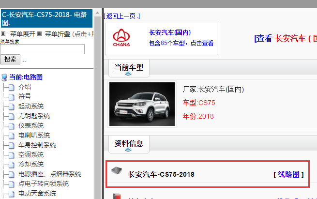Select 冷却系统 in the tree
317x199 pixels.
pos(31,164)
